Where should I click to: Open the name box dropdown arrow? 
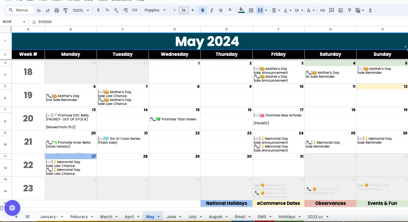pos(24,22)
